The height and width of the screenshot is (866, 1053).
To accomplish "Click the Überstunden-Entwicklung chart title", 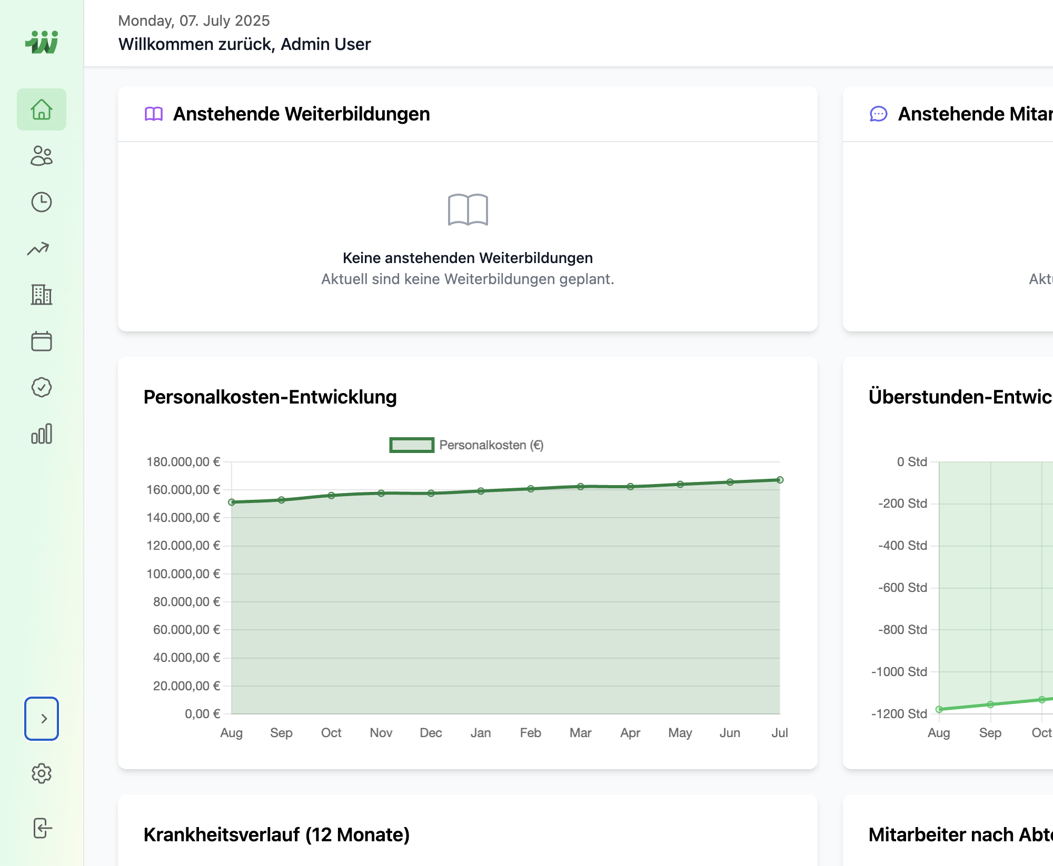I will click(x=959, y=398).
